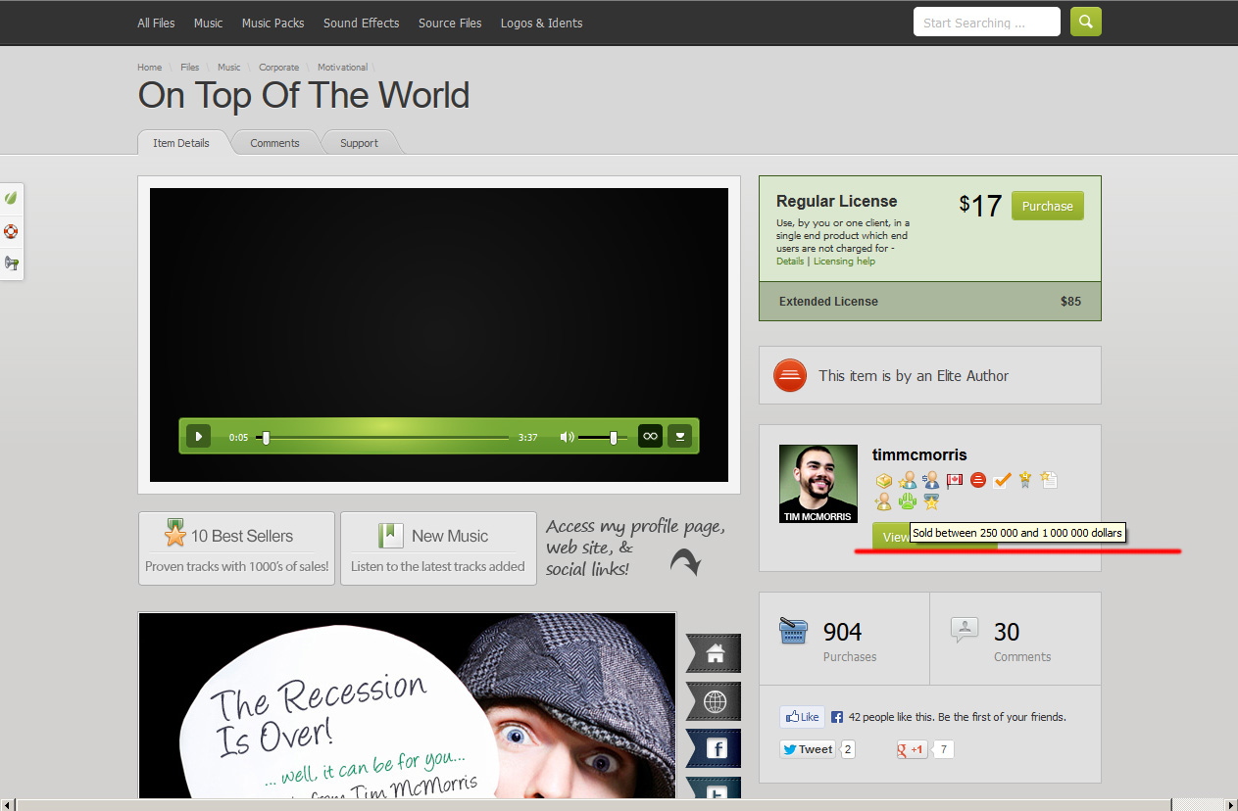Toggle loop playback with infinity button
Image resolution: width=1238 pixels, height=811 pixels.
click(650, 436)
